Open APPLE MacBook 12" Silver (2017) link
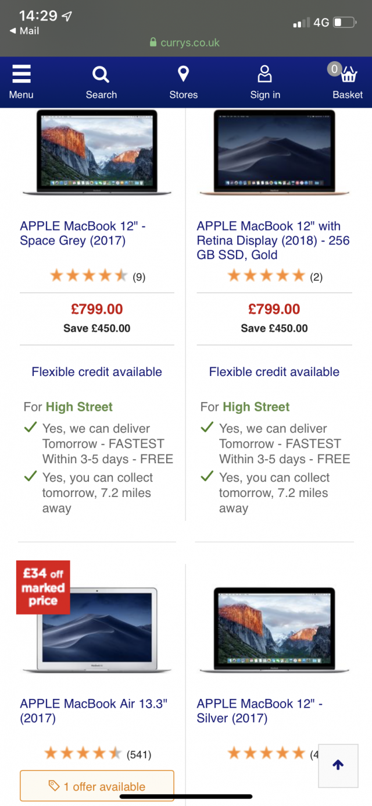This screenshot has width=372, height=806. click(259, 711)
